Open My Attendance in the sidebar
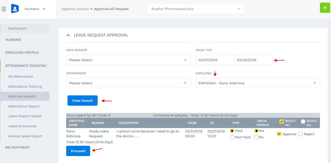Screen dimensions: 331x163 point(21,77)
